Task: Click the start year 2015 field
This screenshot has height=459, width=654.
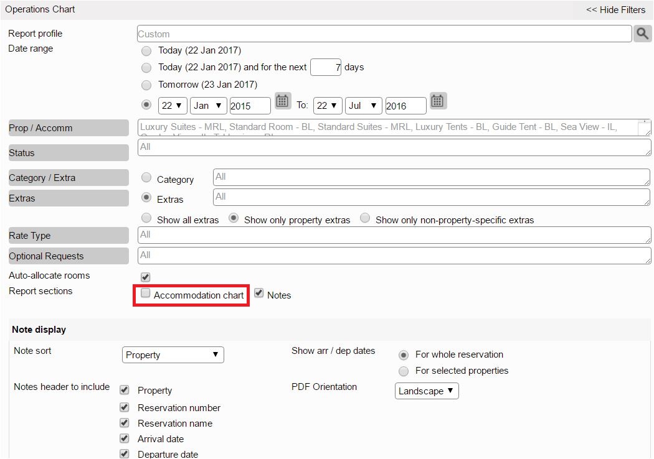Action: click(x=250, y=106)
